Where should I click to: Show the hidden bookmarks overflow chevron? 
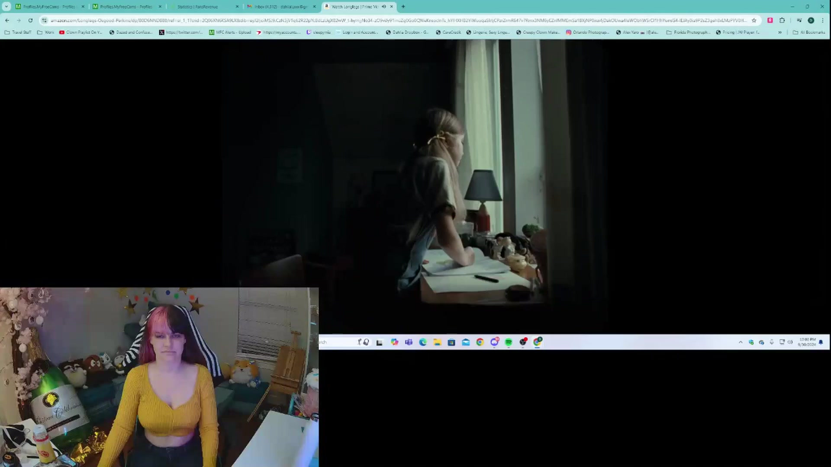pos(780,32)
